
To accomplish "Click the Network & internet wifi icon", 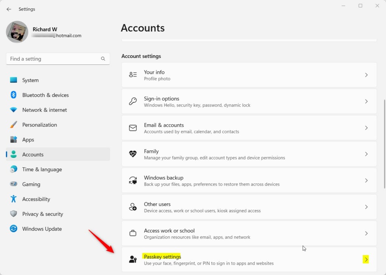I will pos(14,110).
